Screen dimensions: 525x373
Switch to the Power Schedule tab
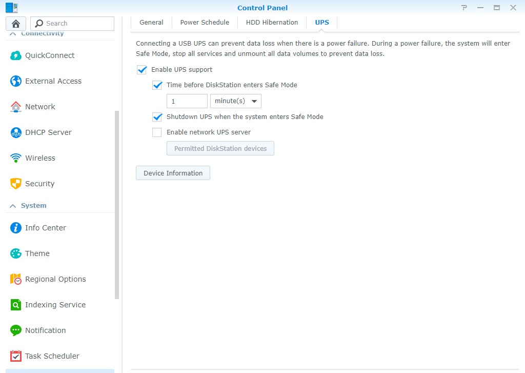[205, 23]
